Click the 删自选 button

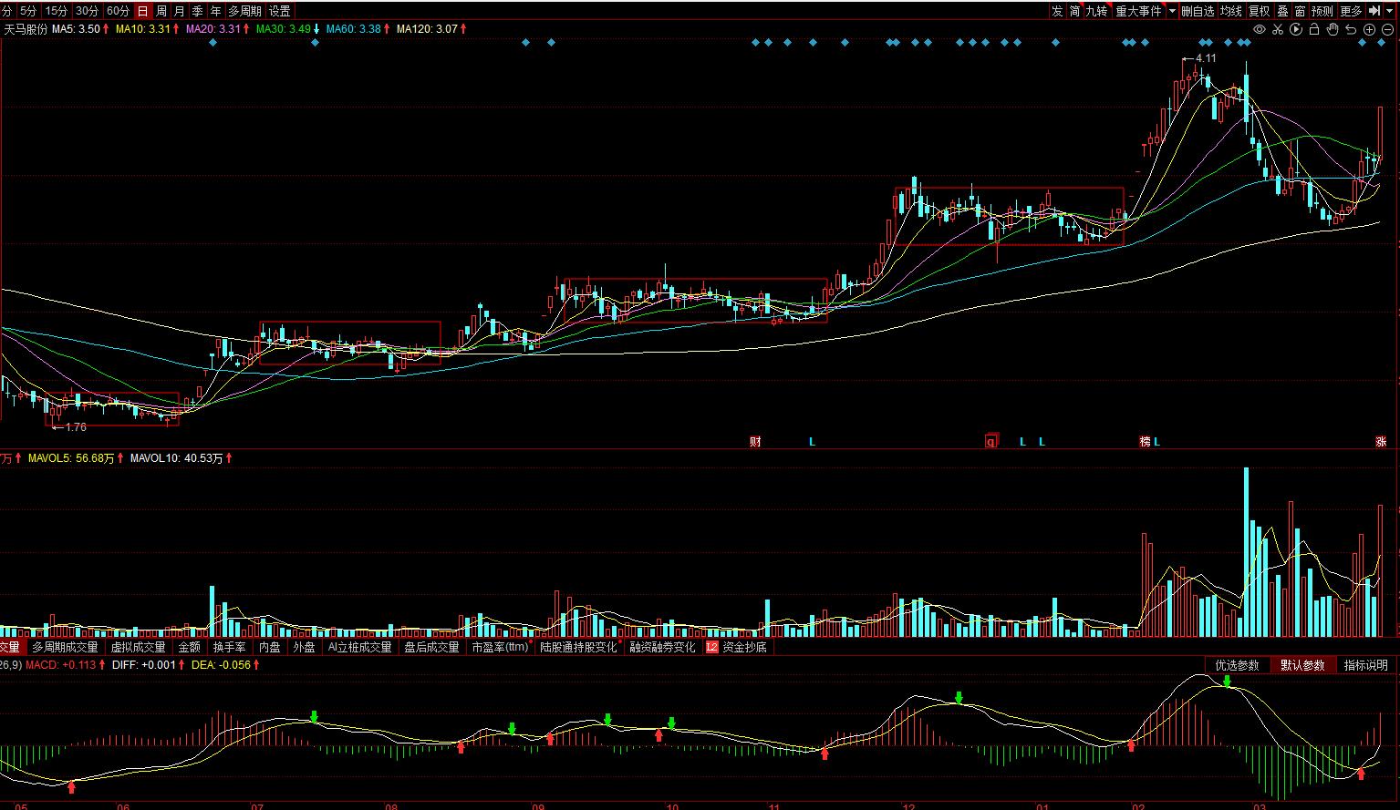1198,11
